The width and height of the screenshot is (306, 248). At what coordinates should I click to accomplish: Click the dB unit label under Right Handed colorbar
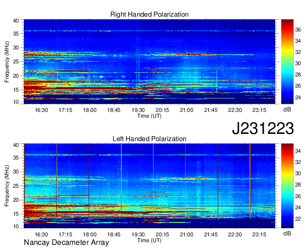point(287,109)
